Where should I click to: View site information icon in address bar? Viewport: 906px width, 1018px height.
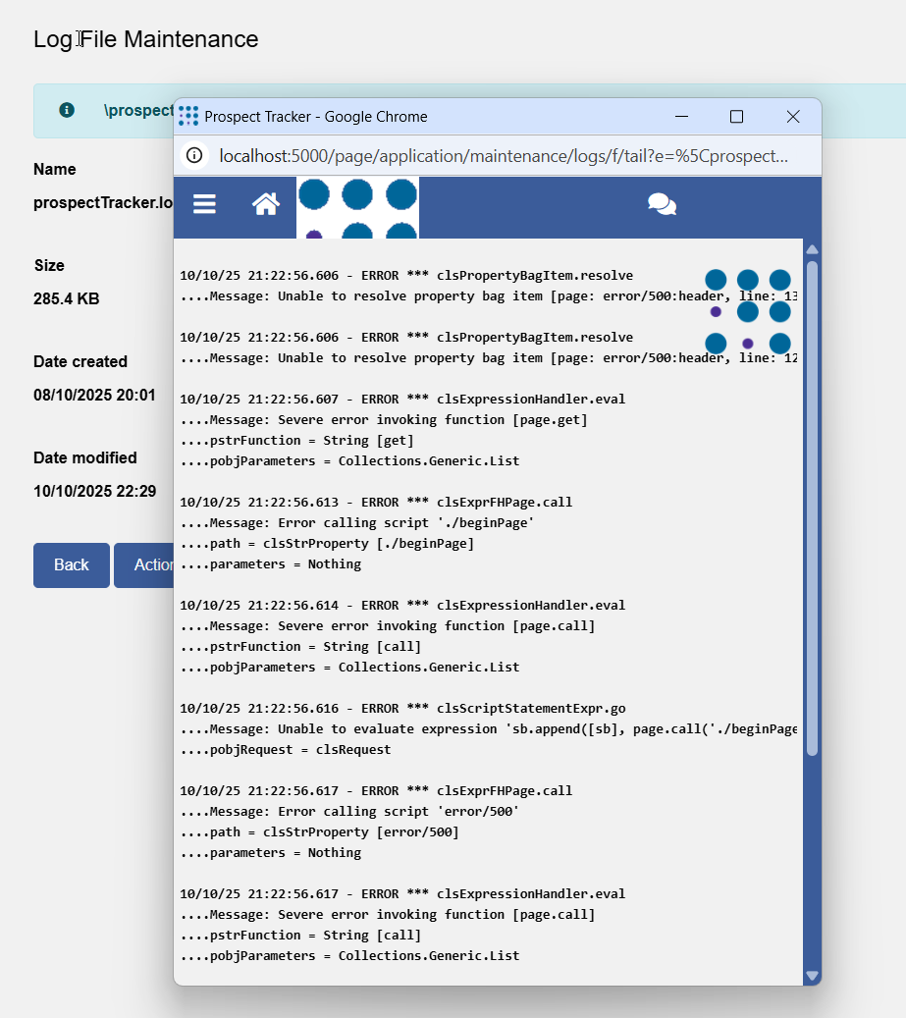coord(194,156)
